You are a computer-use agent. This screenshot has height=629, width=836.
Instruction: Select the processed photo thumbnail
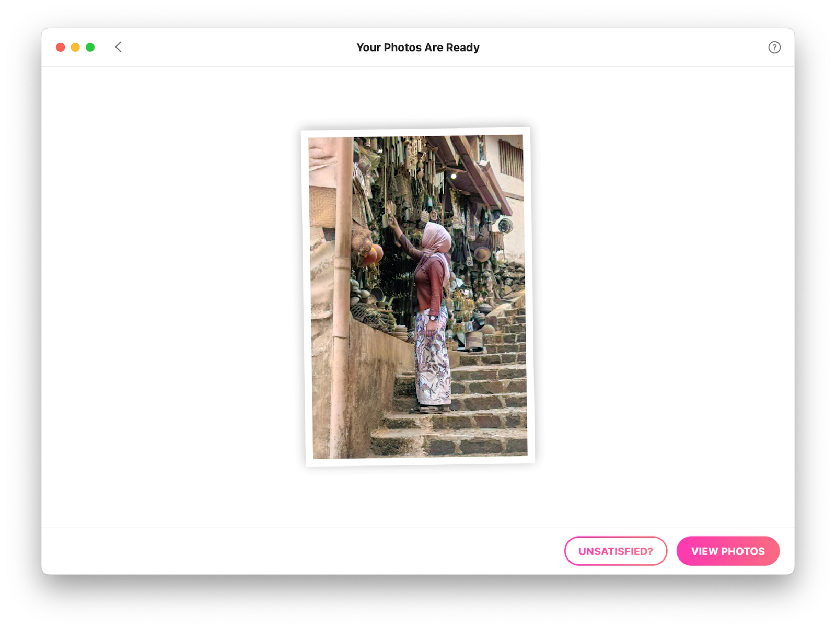[418, 297]
